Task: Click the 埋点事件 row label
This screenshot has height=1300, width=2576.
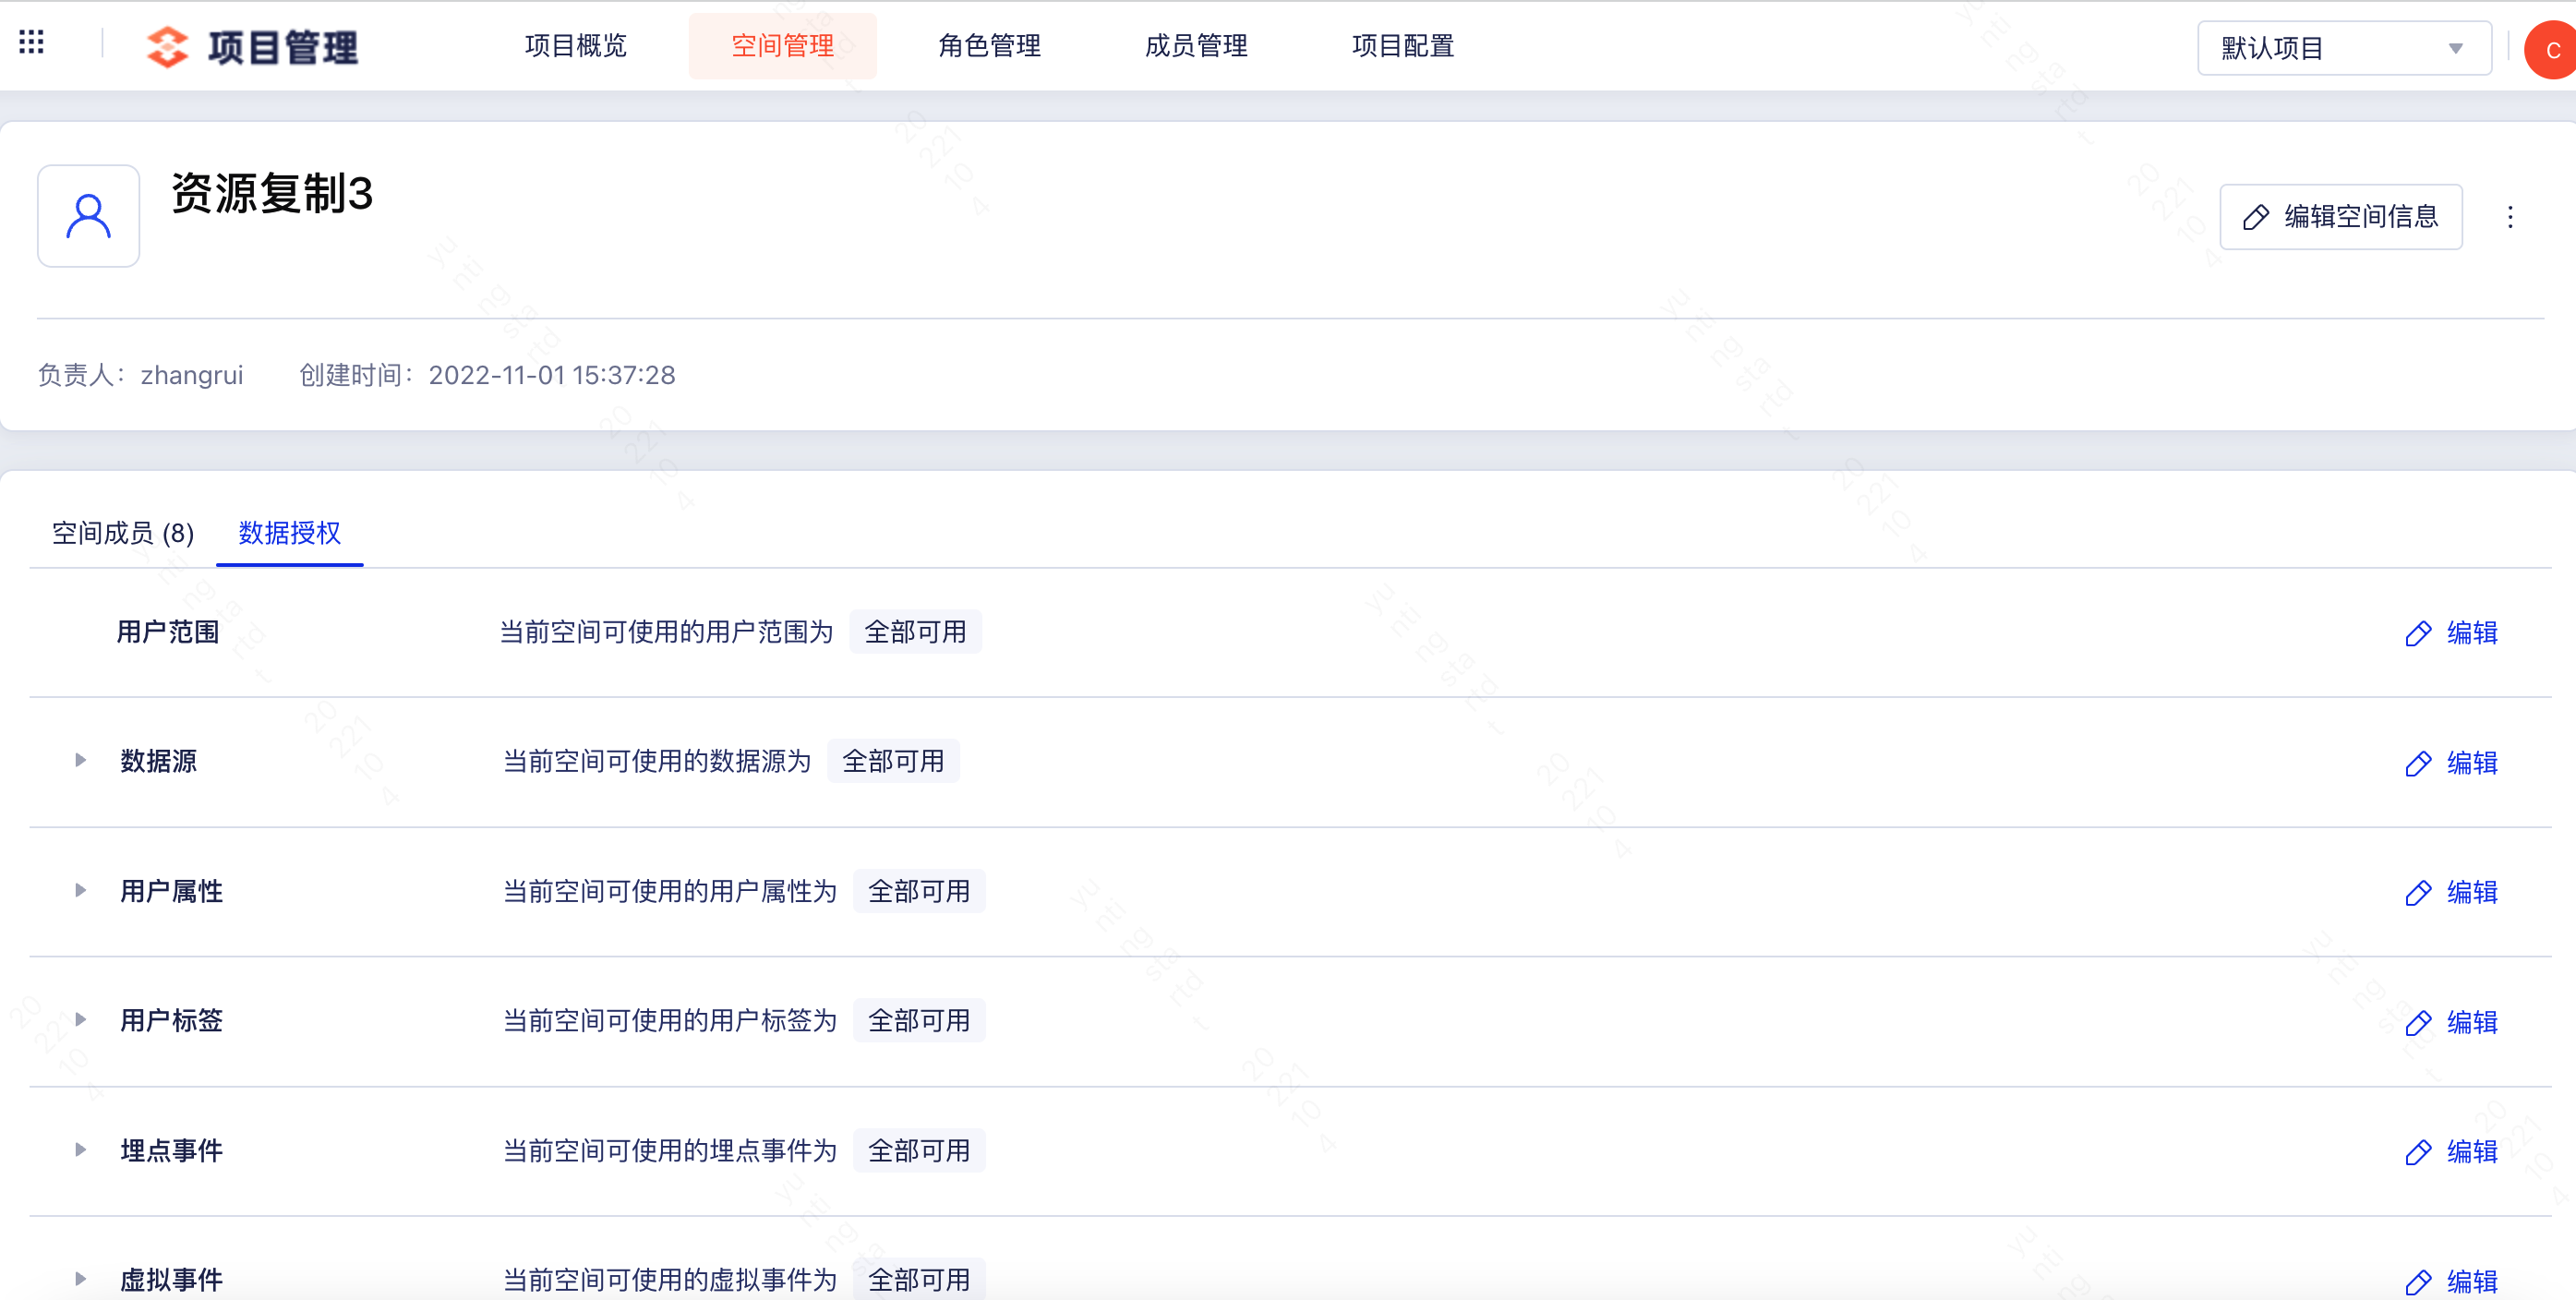Action: pyautogui.click(x=171, y=1150)
